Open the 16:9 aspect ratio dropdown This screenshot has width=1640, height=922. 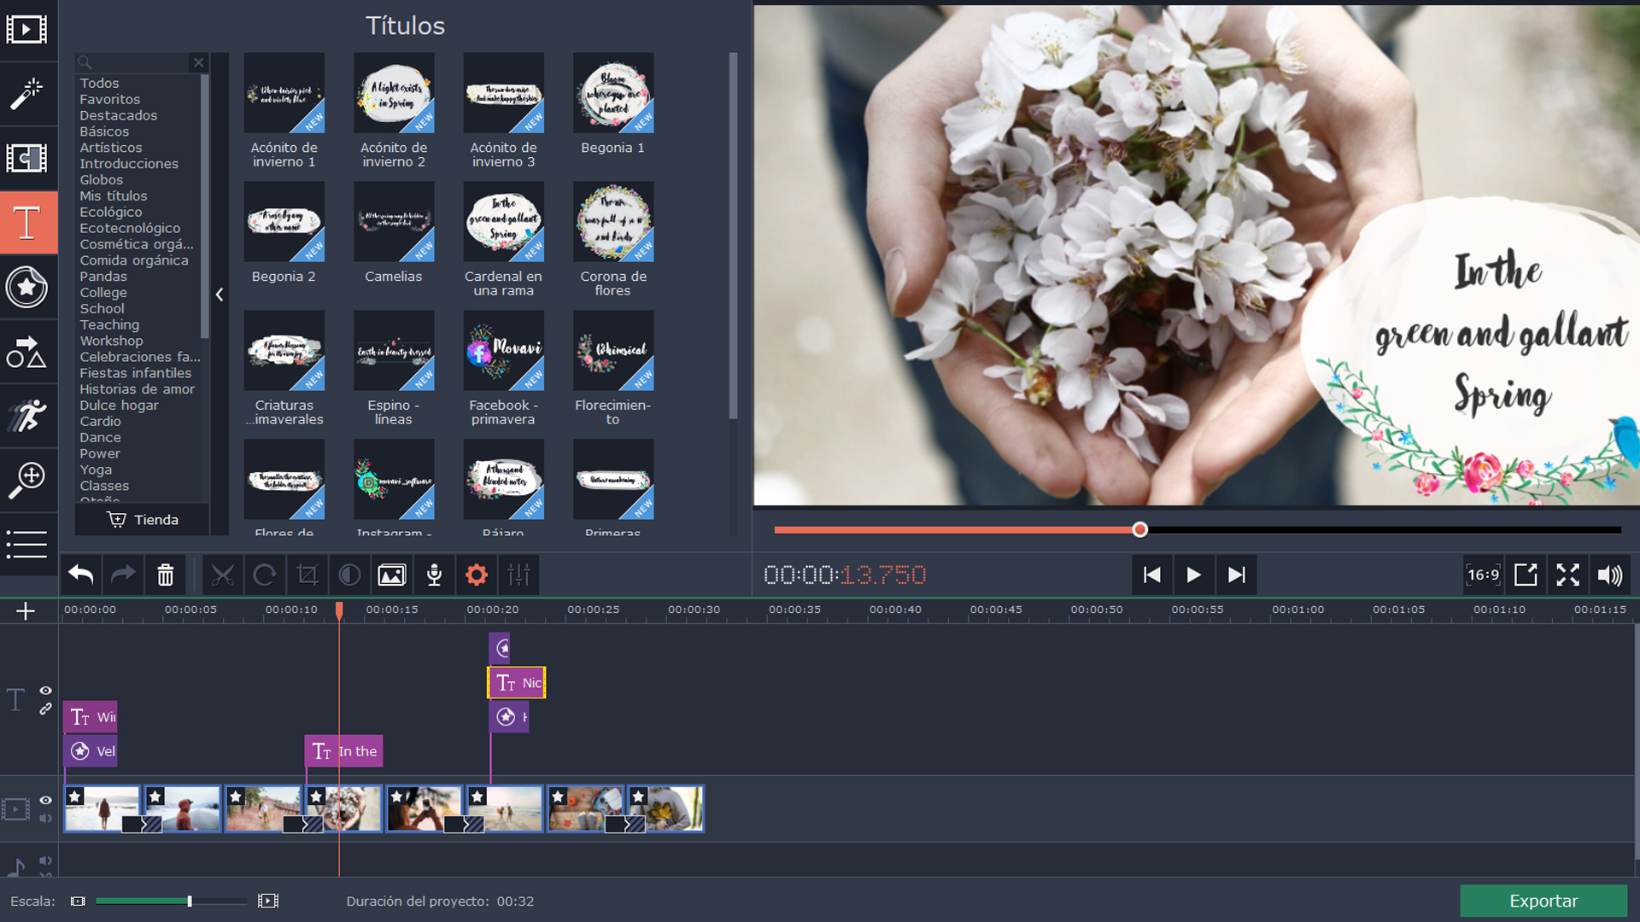(x=1483, y=575)
